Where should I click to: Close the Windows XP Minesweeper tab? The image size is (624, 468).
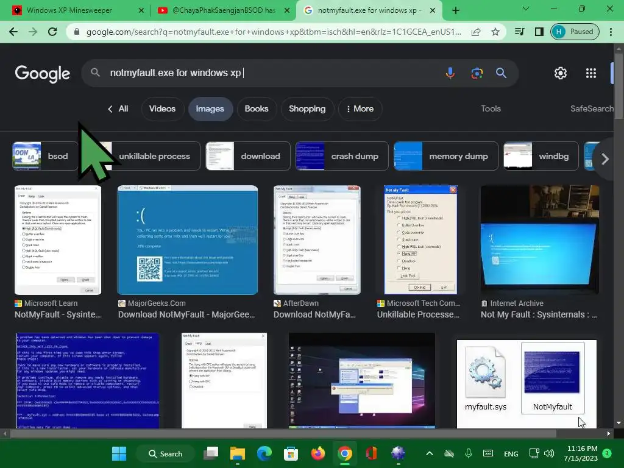tap(141, 10)
